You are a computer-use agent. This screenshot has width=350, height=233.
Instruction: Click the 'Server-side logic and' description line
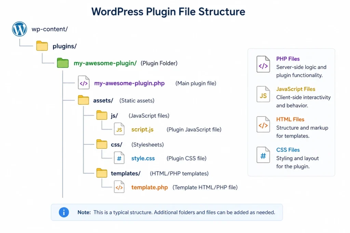[x=301, y=67]
